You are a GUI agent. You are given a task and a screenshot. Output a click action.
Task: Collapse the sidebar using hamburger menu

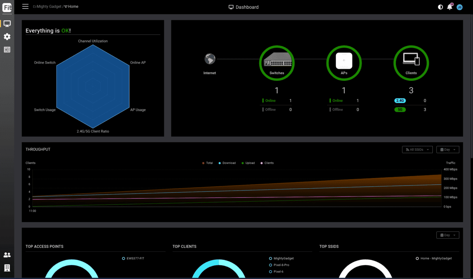point(25,6)
